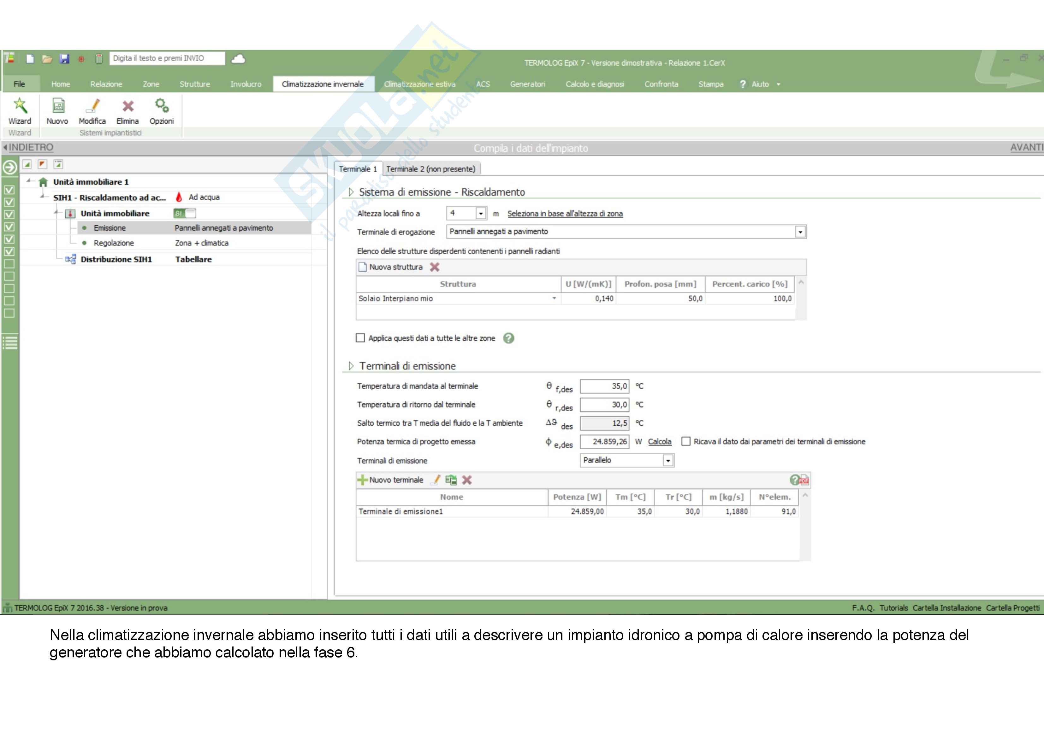Check Applica questi dati a tutte le altre zone
1044x738 pixels.
(x=361, y=338)
